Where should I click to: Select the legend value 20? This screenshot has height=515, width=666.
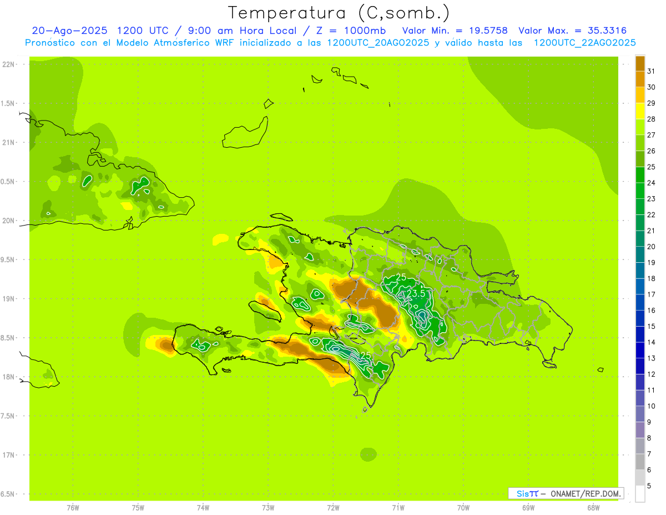[x=651, y=247]
